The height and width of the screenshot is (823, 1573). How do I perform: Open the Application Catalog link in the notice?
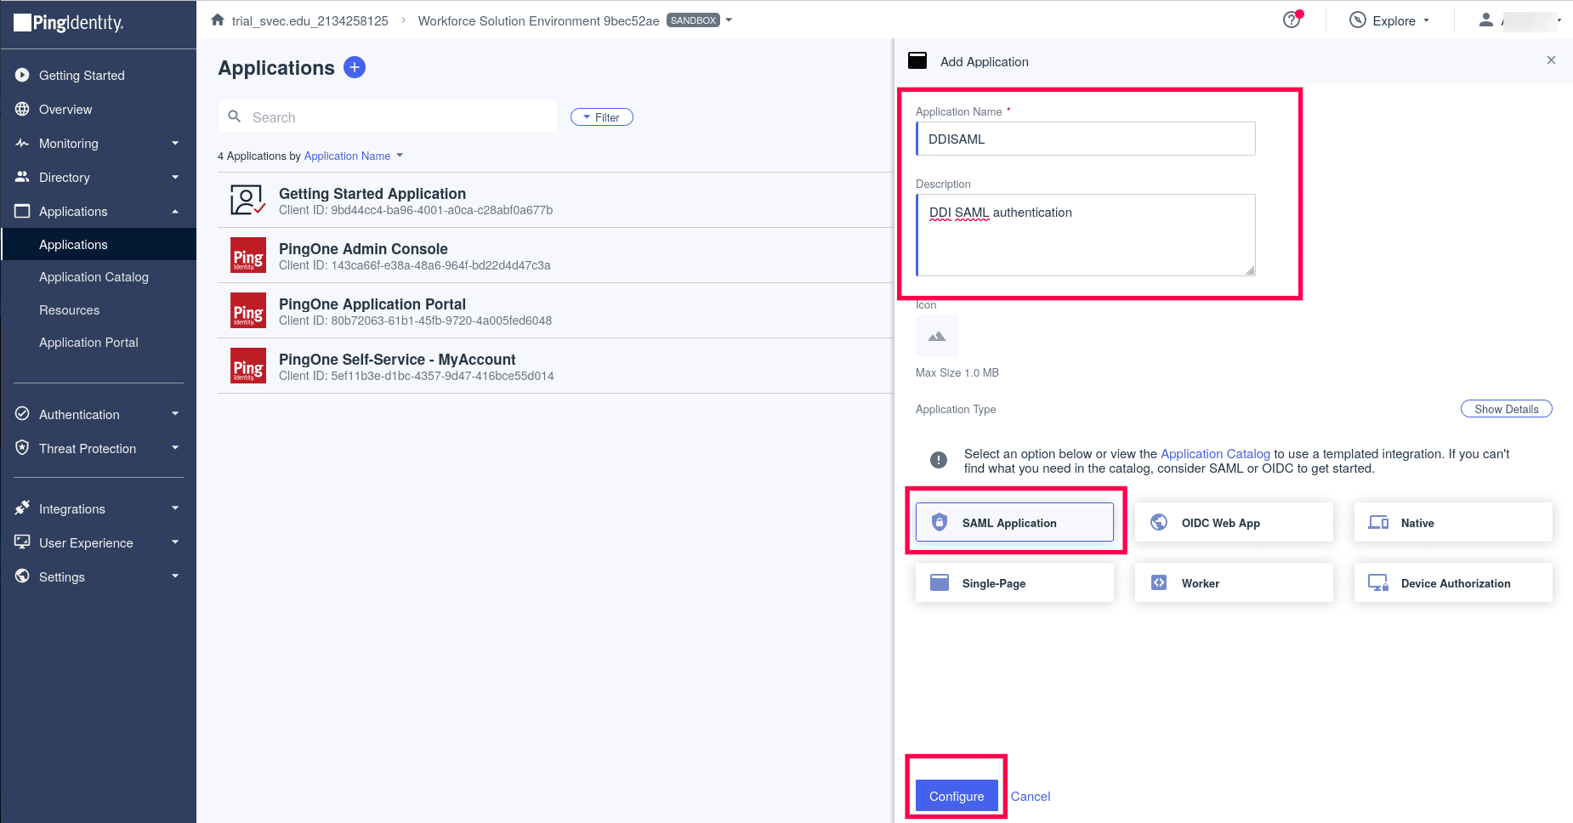[1215, 453]
